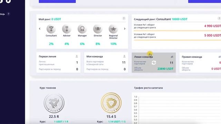Click the 1.14 USDT / 1 S rate
This screenshot has width=221, height=124.
(117, 122)
